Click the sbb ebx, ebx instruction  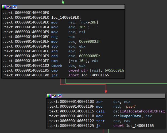(x=68, y=46)
